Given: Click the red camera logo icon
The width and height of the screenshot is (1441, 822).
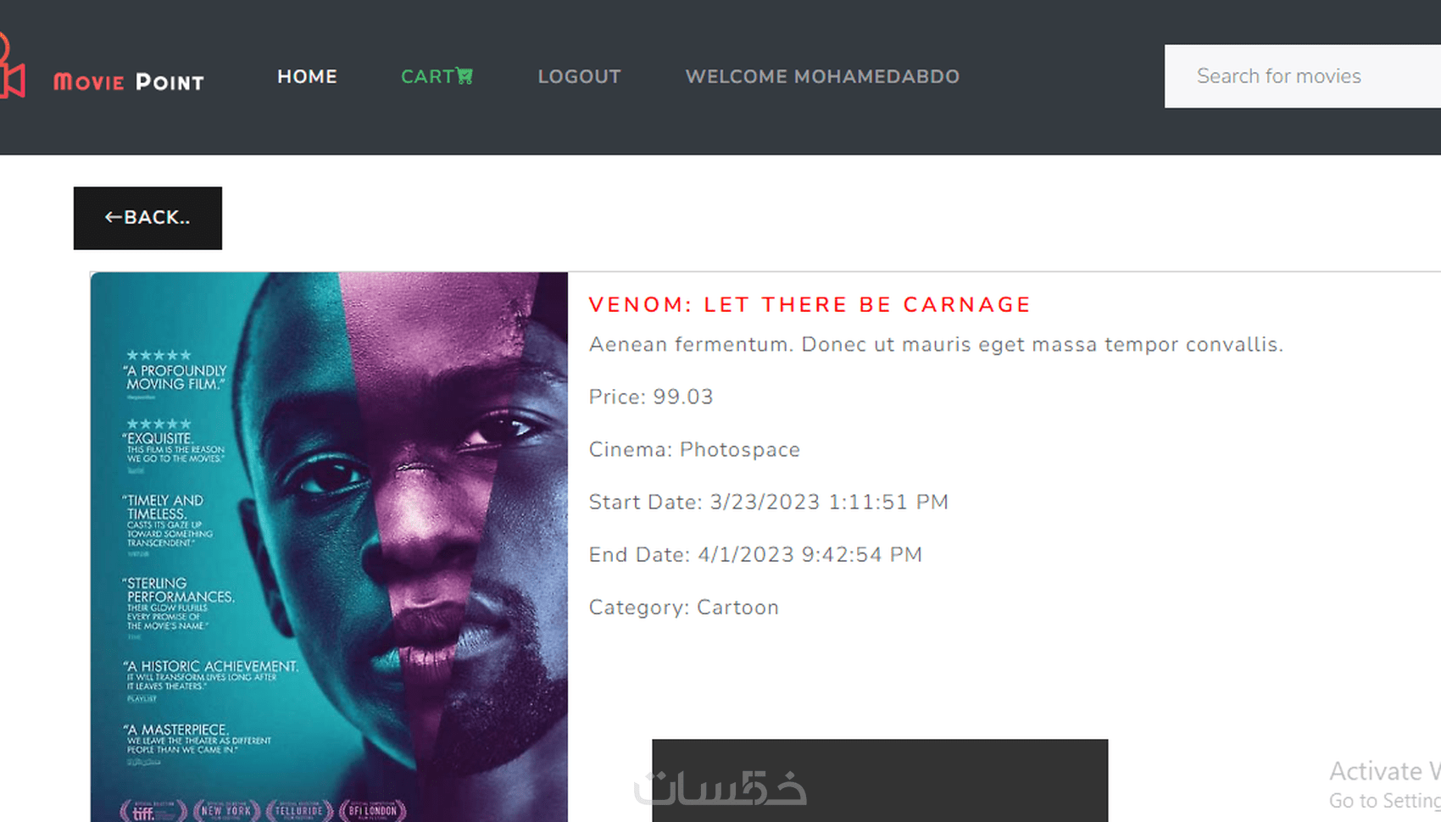Looking at the screenshot, I should pos(12,66).
